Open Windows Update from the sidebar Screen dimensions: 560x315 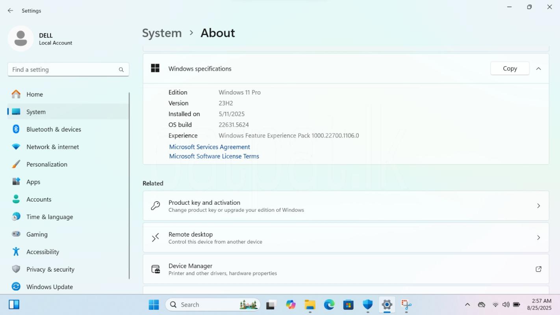tap(49, 287)
